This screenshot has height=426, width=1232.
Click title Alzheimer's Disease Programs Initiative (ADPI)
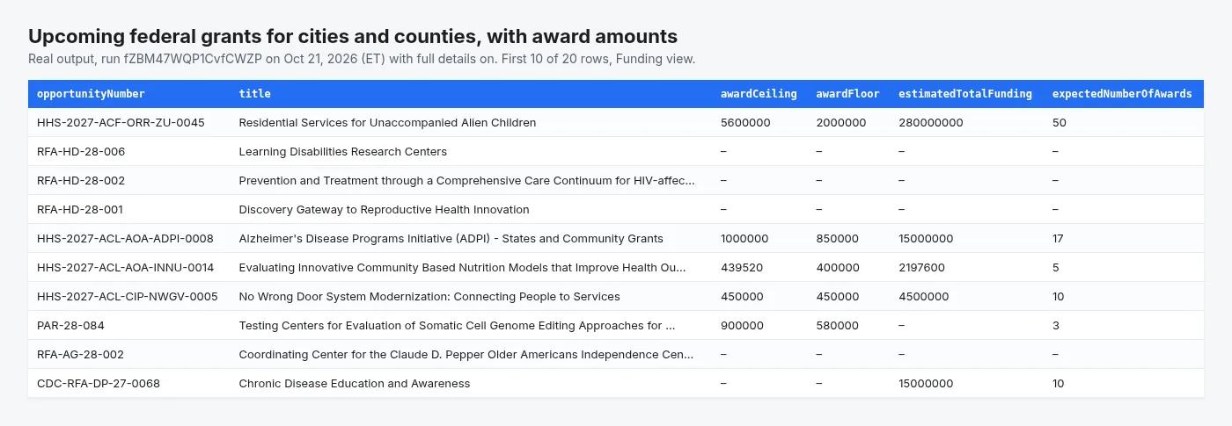coord(451,239)
